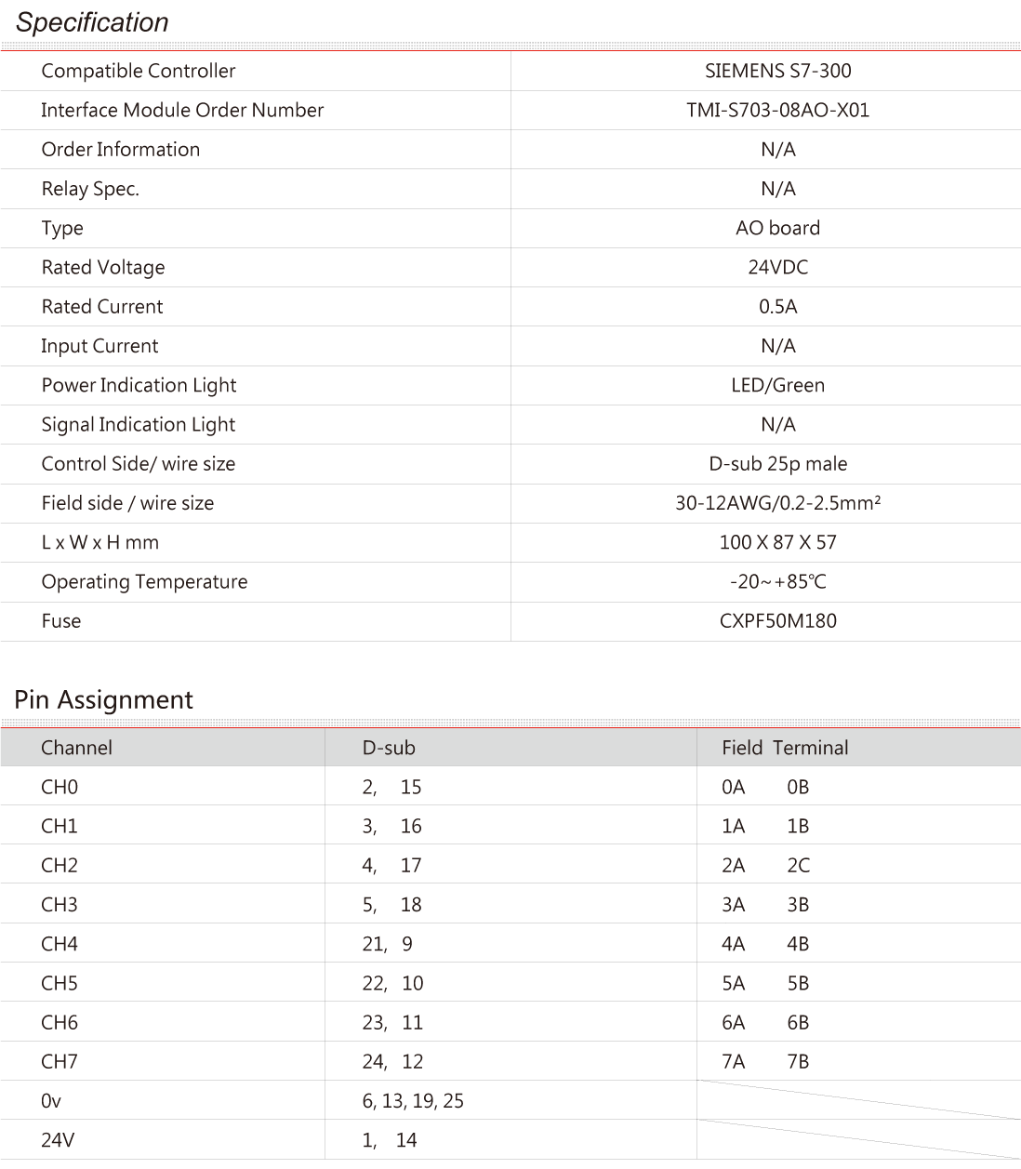Image resolution: width=1021 pixels, height=1169 pixels.
Task: Select the 'SIEMENS S7-300' value
Action: [x=778, y=71]
